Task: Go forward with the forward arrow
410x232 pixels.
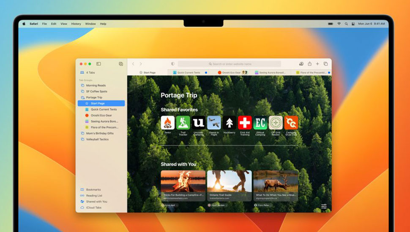Action: coord(141,64)
